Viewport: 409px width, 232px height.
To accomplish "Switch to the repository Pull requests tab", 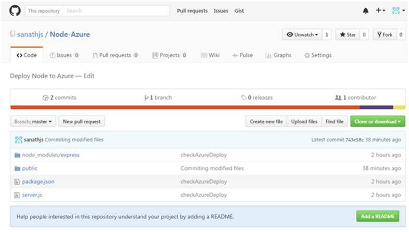I will 115,55.
